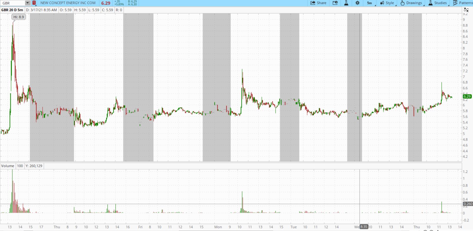Open the symbol info card icon
473x231 pixels.
coord(335,3)
